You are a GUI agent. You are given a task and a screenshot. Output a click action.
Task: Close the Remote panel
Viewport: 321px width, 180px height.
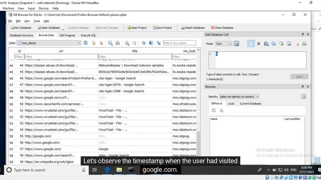pos(307,86)
